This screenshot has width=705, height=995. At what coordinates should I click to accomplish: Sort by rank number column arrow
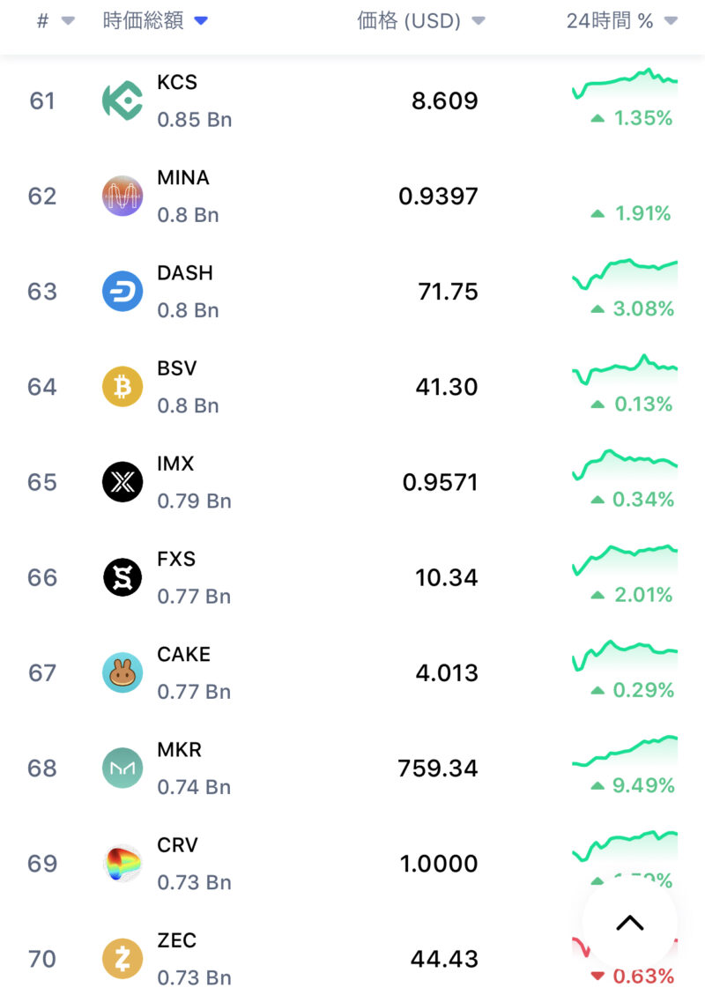[x=68, y=22]
